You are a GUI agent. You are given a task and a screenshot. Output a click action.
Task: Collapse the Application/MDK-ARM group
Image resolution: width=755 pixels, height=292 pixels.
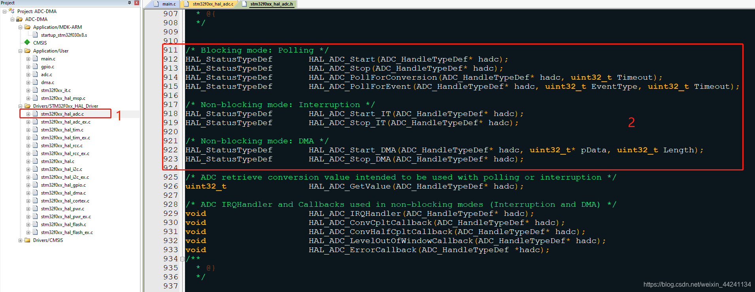pyautogui.click(x=20, y=27)
